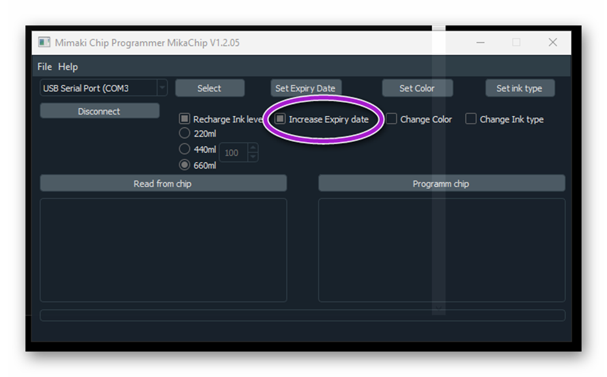Expand the USB Serial Port dropdown arrow
Screen dimensions: 607x377
pos(162,88)
